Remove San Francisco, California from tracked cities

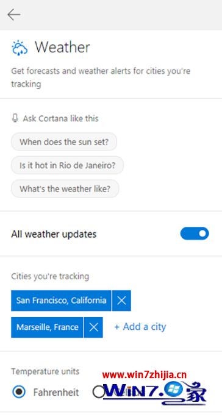coord(121,301)
